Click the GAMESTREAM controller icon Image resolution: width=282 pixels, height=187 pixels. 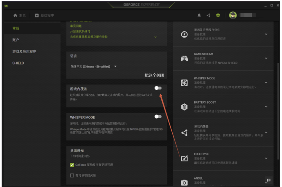pos(184,58)
